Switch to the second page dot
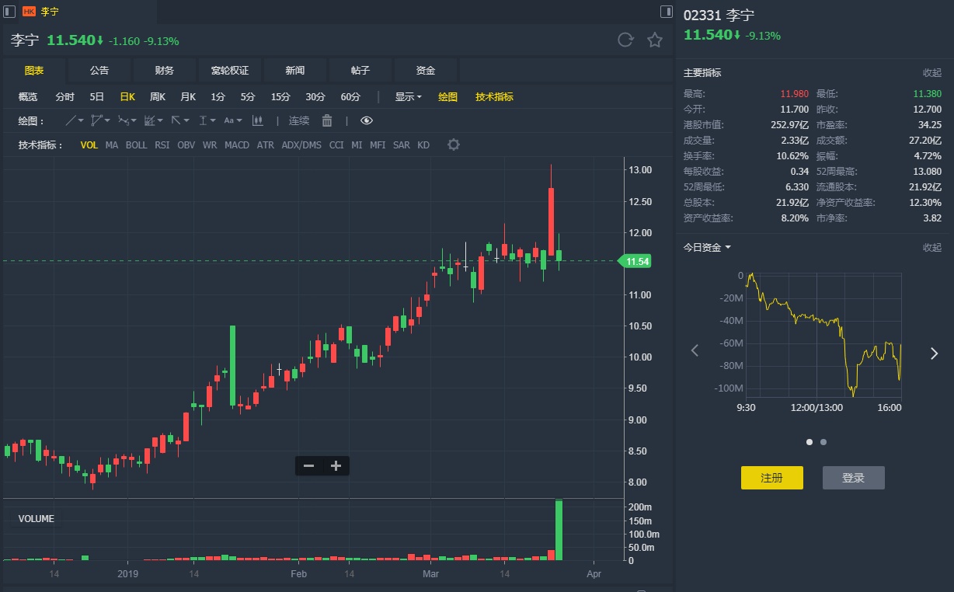This screenshot has height=592, width=954. click(x=823, y=442)
